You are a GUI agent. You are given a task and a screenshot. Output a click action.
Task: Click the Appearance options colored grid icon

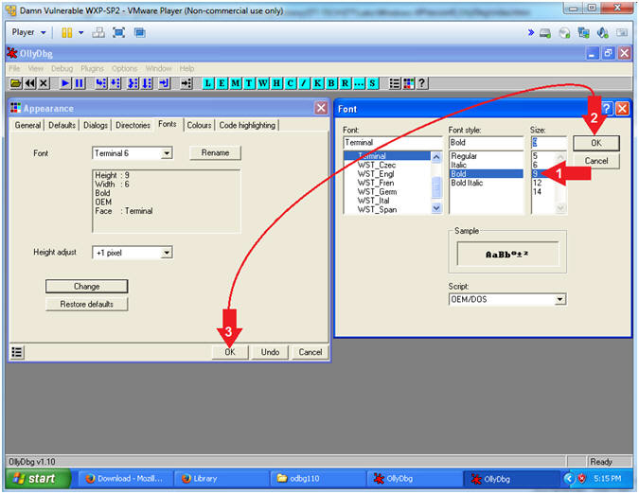click(408, 83)
